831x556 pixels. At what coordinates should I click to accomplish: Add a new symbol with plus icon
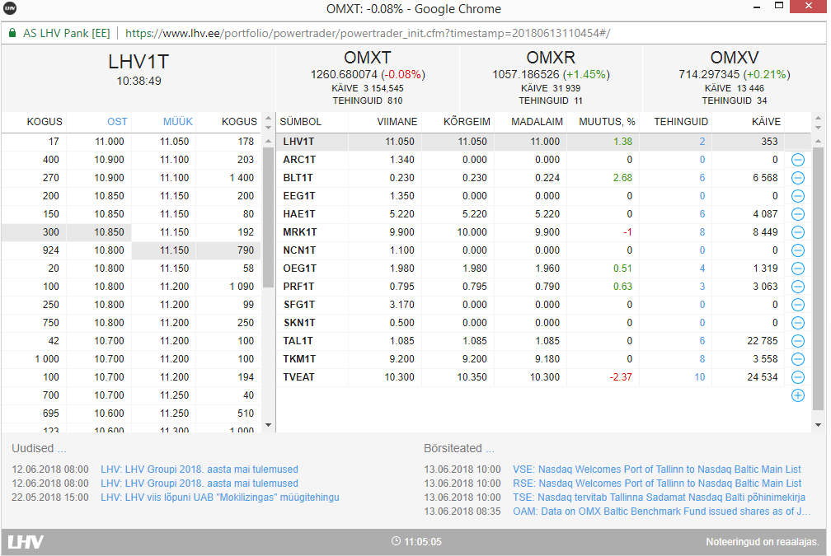pos(798,395)
